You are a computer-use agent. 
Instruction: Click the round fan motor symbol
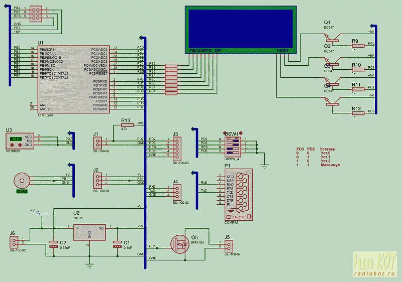coord(22,181)
